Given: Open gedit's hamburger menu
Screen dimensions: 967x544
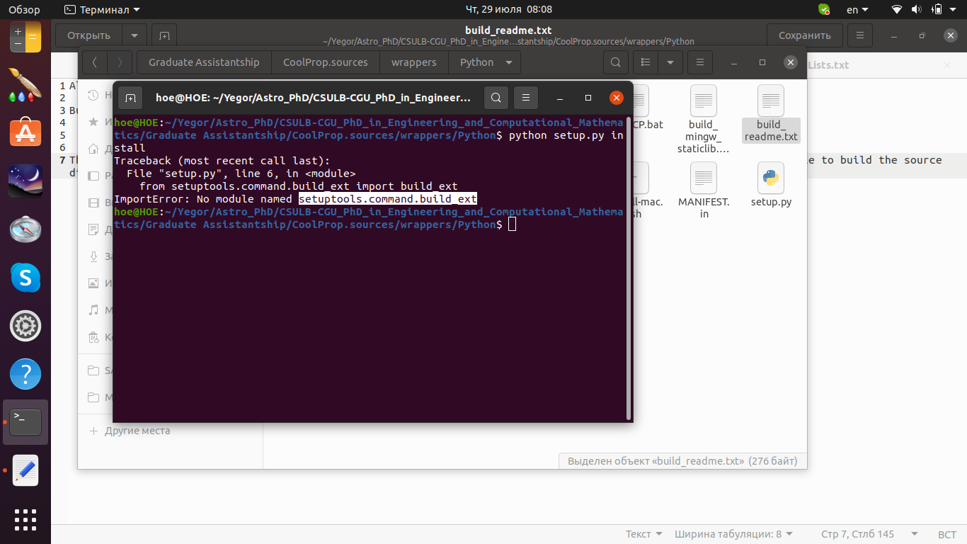Looking at the screenshot, I should coord(859,35).
